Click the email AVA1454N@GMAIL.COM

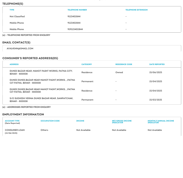click(20, 48)
